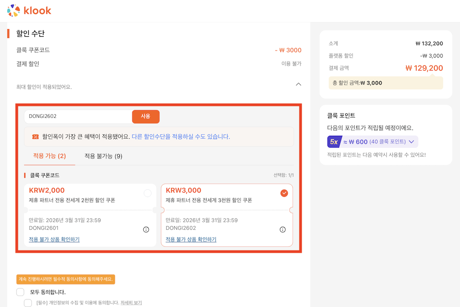Expand the Klook points details dropdown arrow
460x307 pixels.
(411, 142)
